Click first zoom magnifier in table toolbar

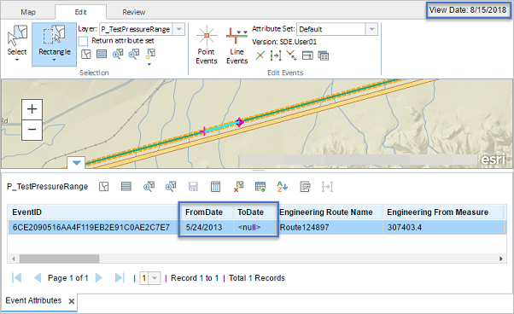click(x=149, y=187)
